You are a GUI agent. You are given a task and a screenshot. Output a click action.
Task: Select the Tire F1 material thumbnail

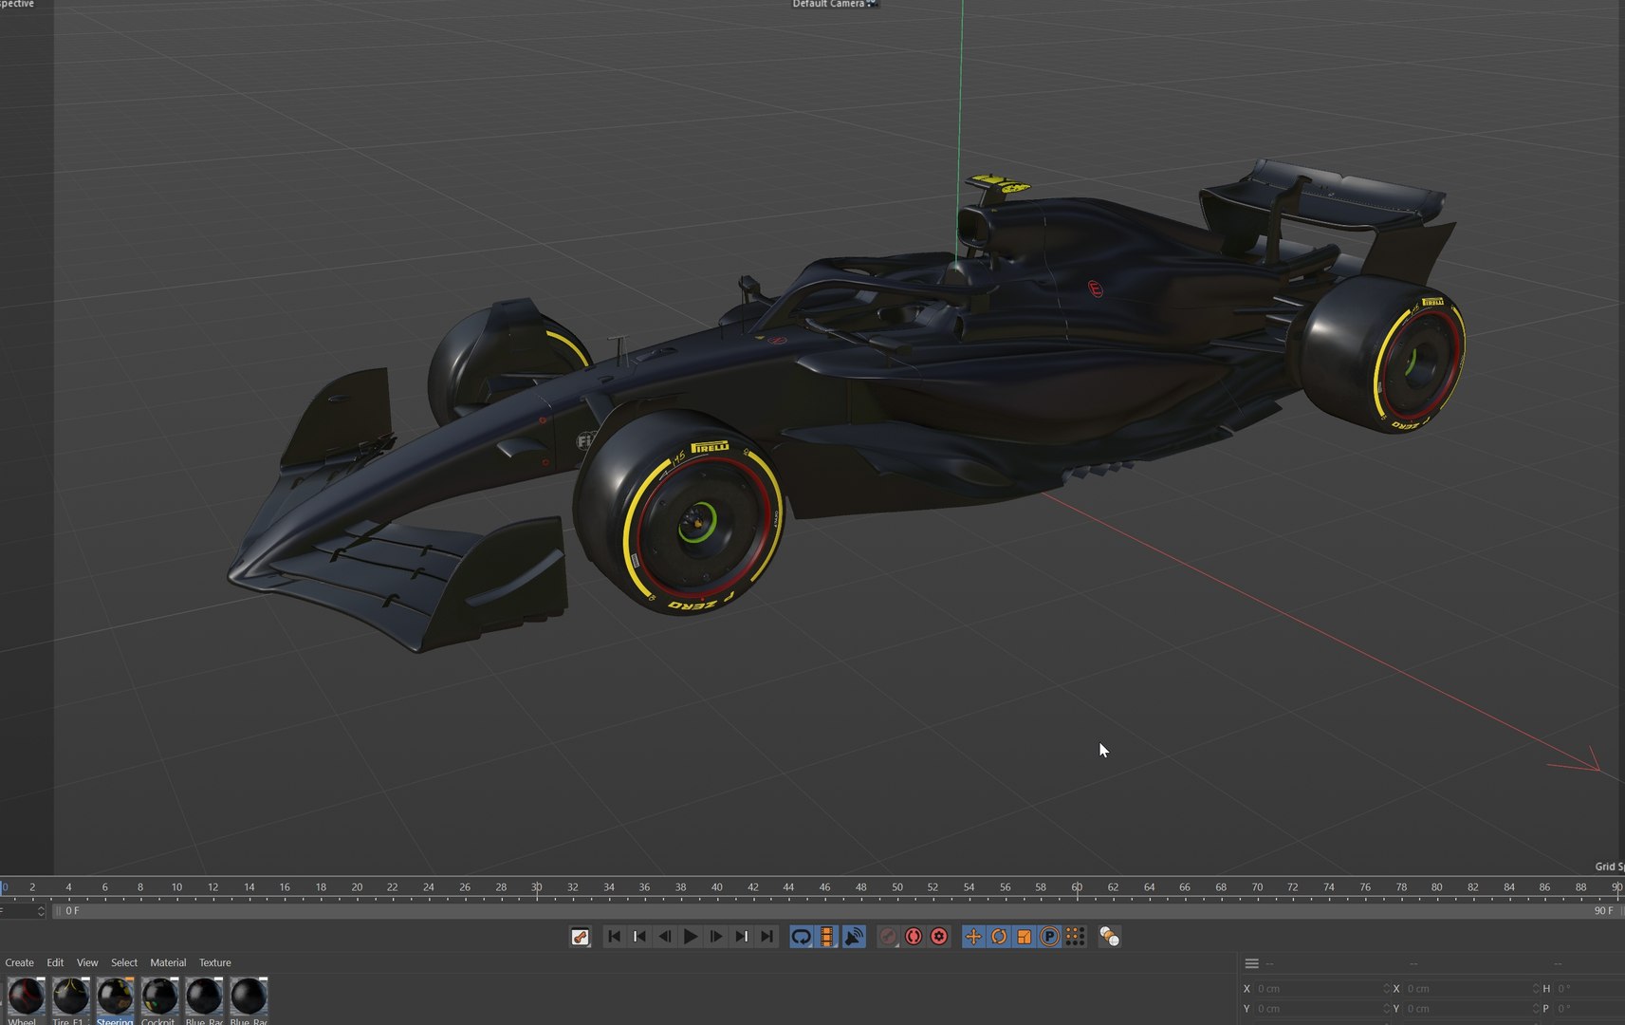70,997
